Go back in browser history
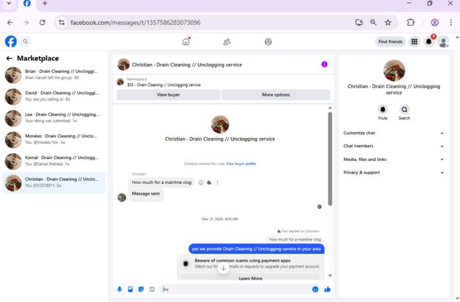This screenshot has width=460, height=302. pos(10,22)
